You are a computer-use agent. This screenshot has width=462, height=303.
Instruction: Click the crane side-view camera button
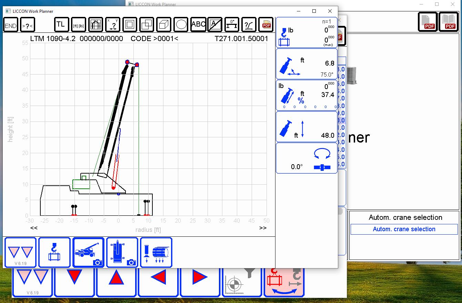[88, 252]
